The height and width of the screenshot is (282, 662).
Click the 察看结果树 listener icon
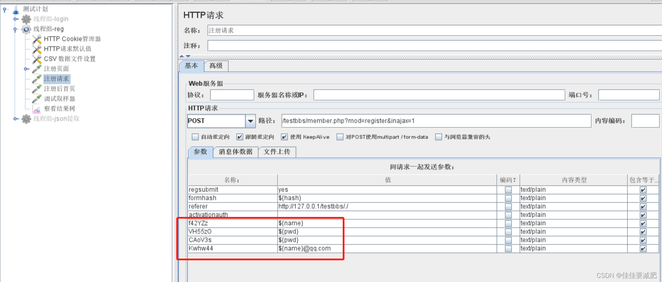click(x=37, y=109)
